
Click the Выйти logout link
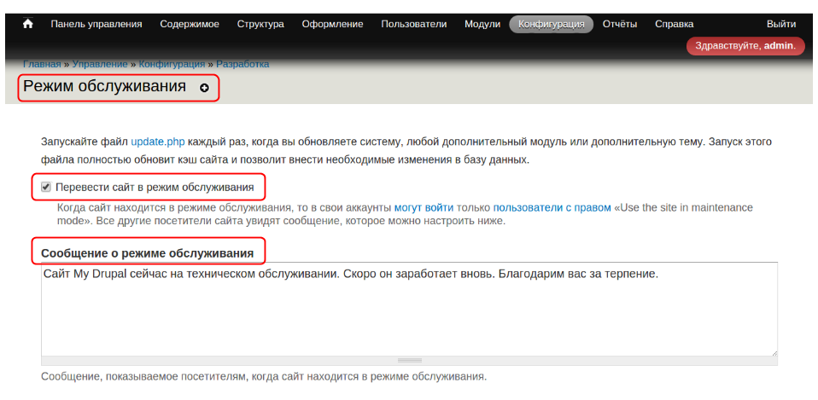pos(781,24)
